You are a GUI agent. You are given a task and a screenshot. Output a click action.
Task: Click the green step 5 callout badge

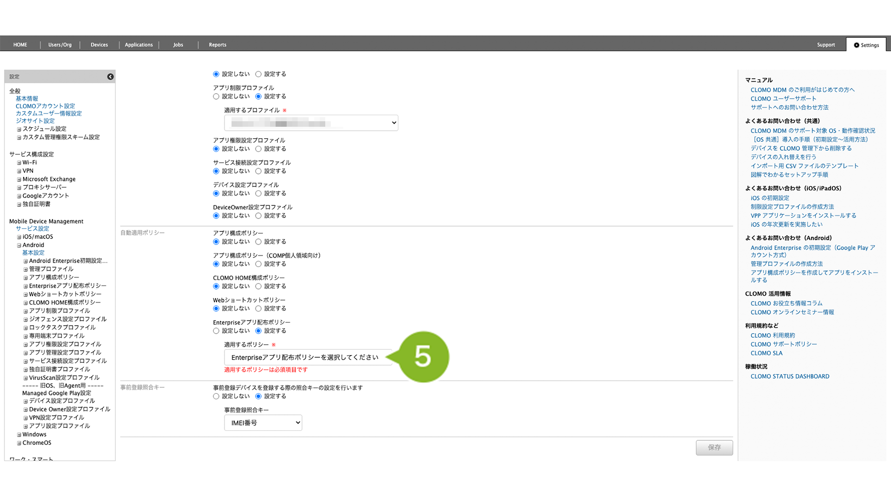[422, 357]
